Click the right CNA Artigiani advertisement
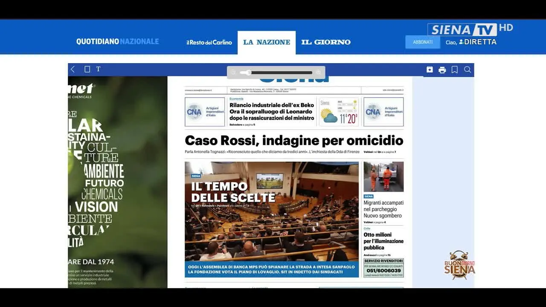Image resolution: width=546 pixels, height=307 pixels. click(383, 112)
